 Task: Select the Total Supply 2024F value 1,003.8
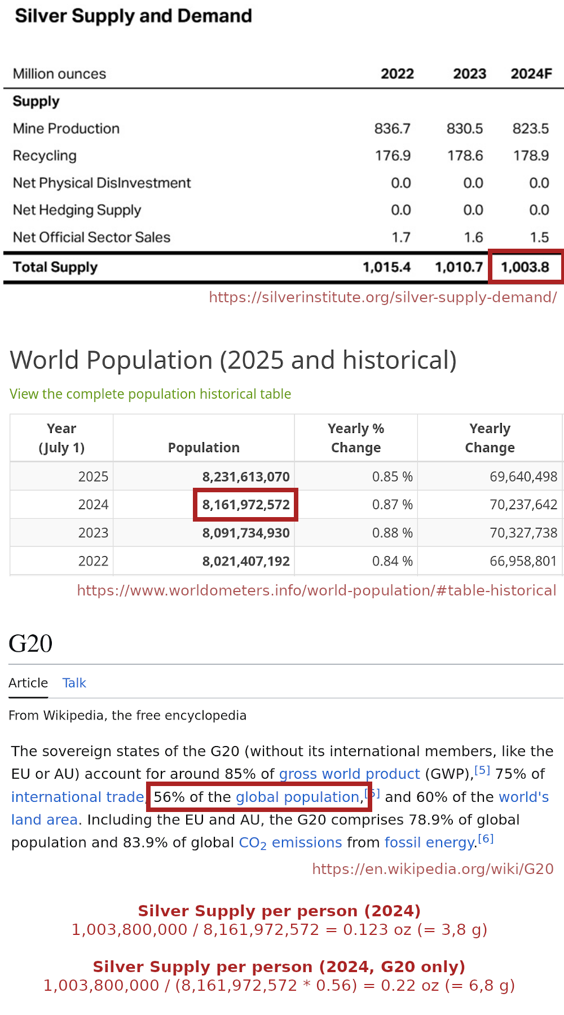[x=525, y=267]
